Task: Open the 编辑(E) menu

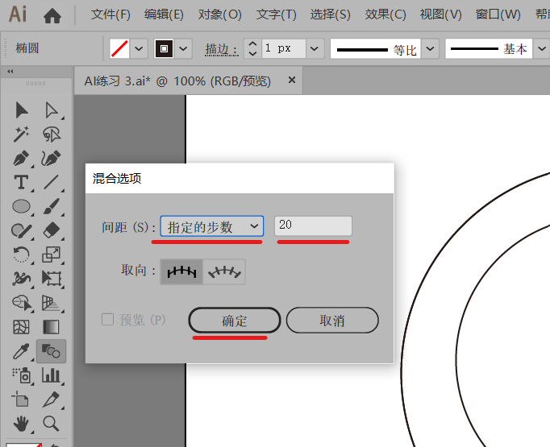Action: (164, 14)
